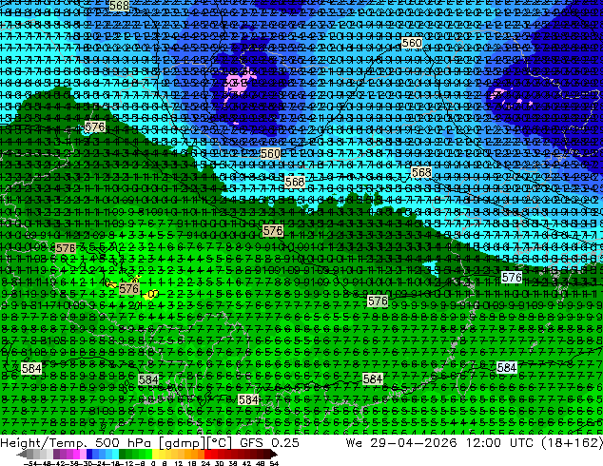Click the "12:00 UTC" time text
Image resolution: width=603 pixels, height=466 pixels.
pyautogui.click(x=499, y=442)
